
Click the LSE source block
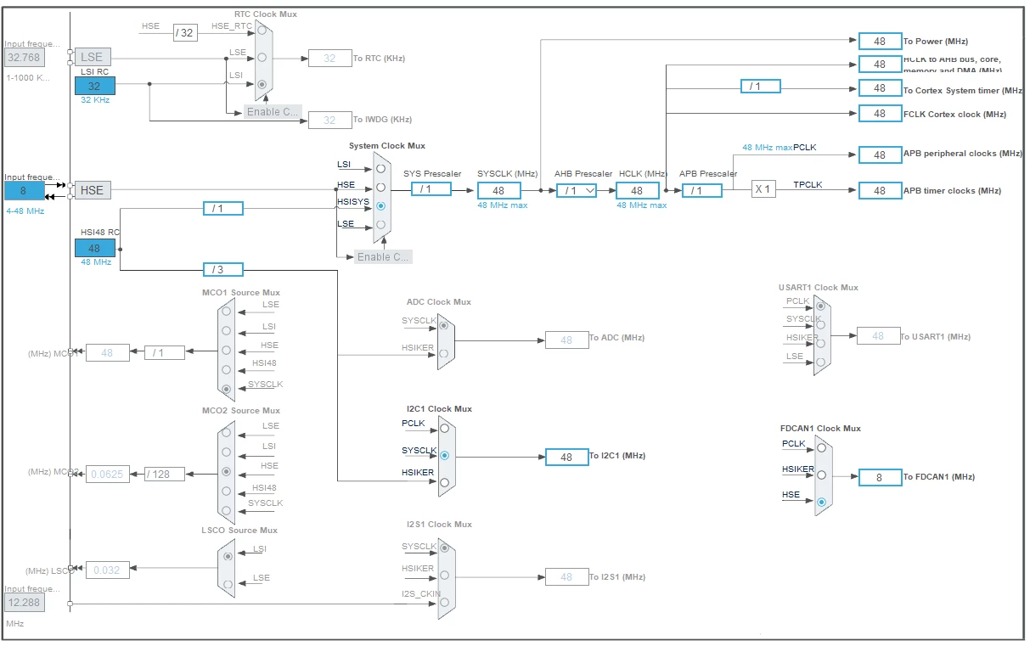coord(93,57)
